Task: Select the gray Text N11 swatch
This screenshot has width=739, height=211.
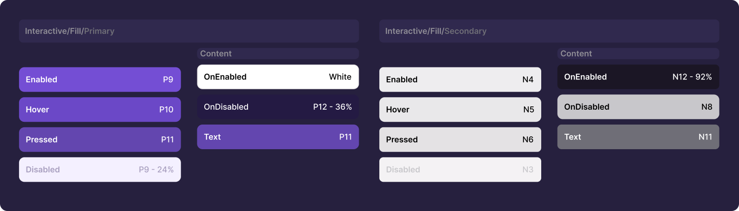Action: (638, 137)
